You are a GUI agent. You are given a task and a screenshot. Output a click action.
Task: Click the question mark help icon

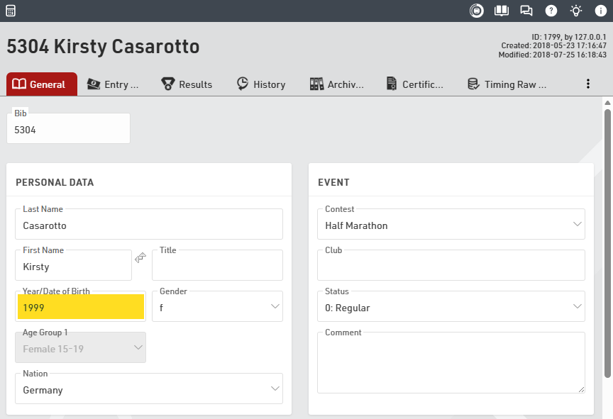coord(551,11)
